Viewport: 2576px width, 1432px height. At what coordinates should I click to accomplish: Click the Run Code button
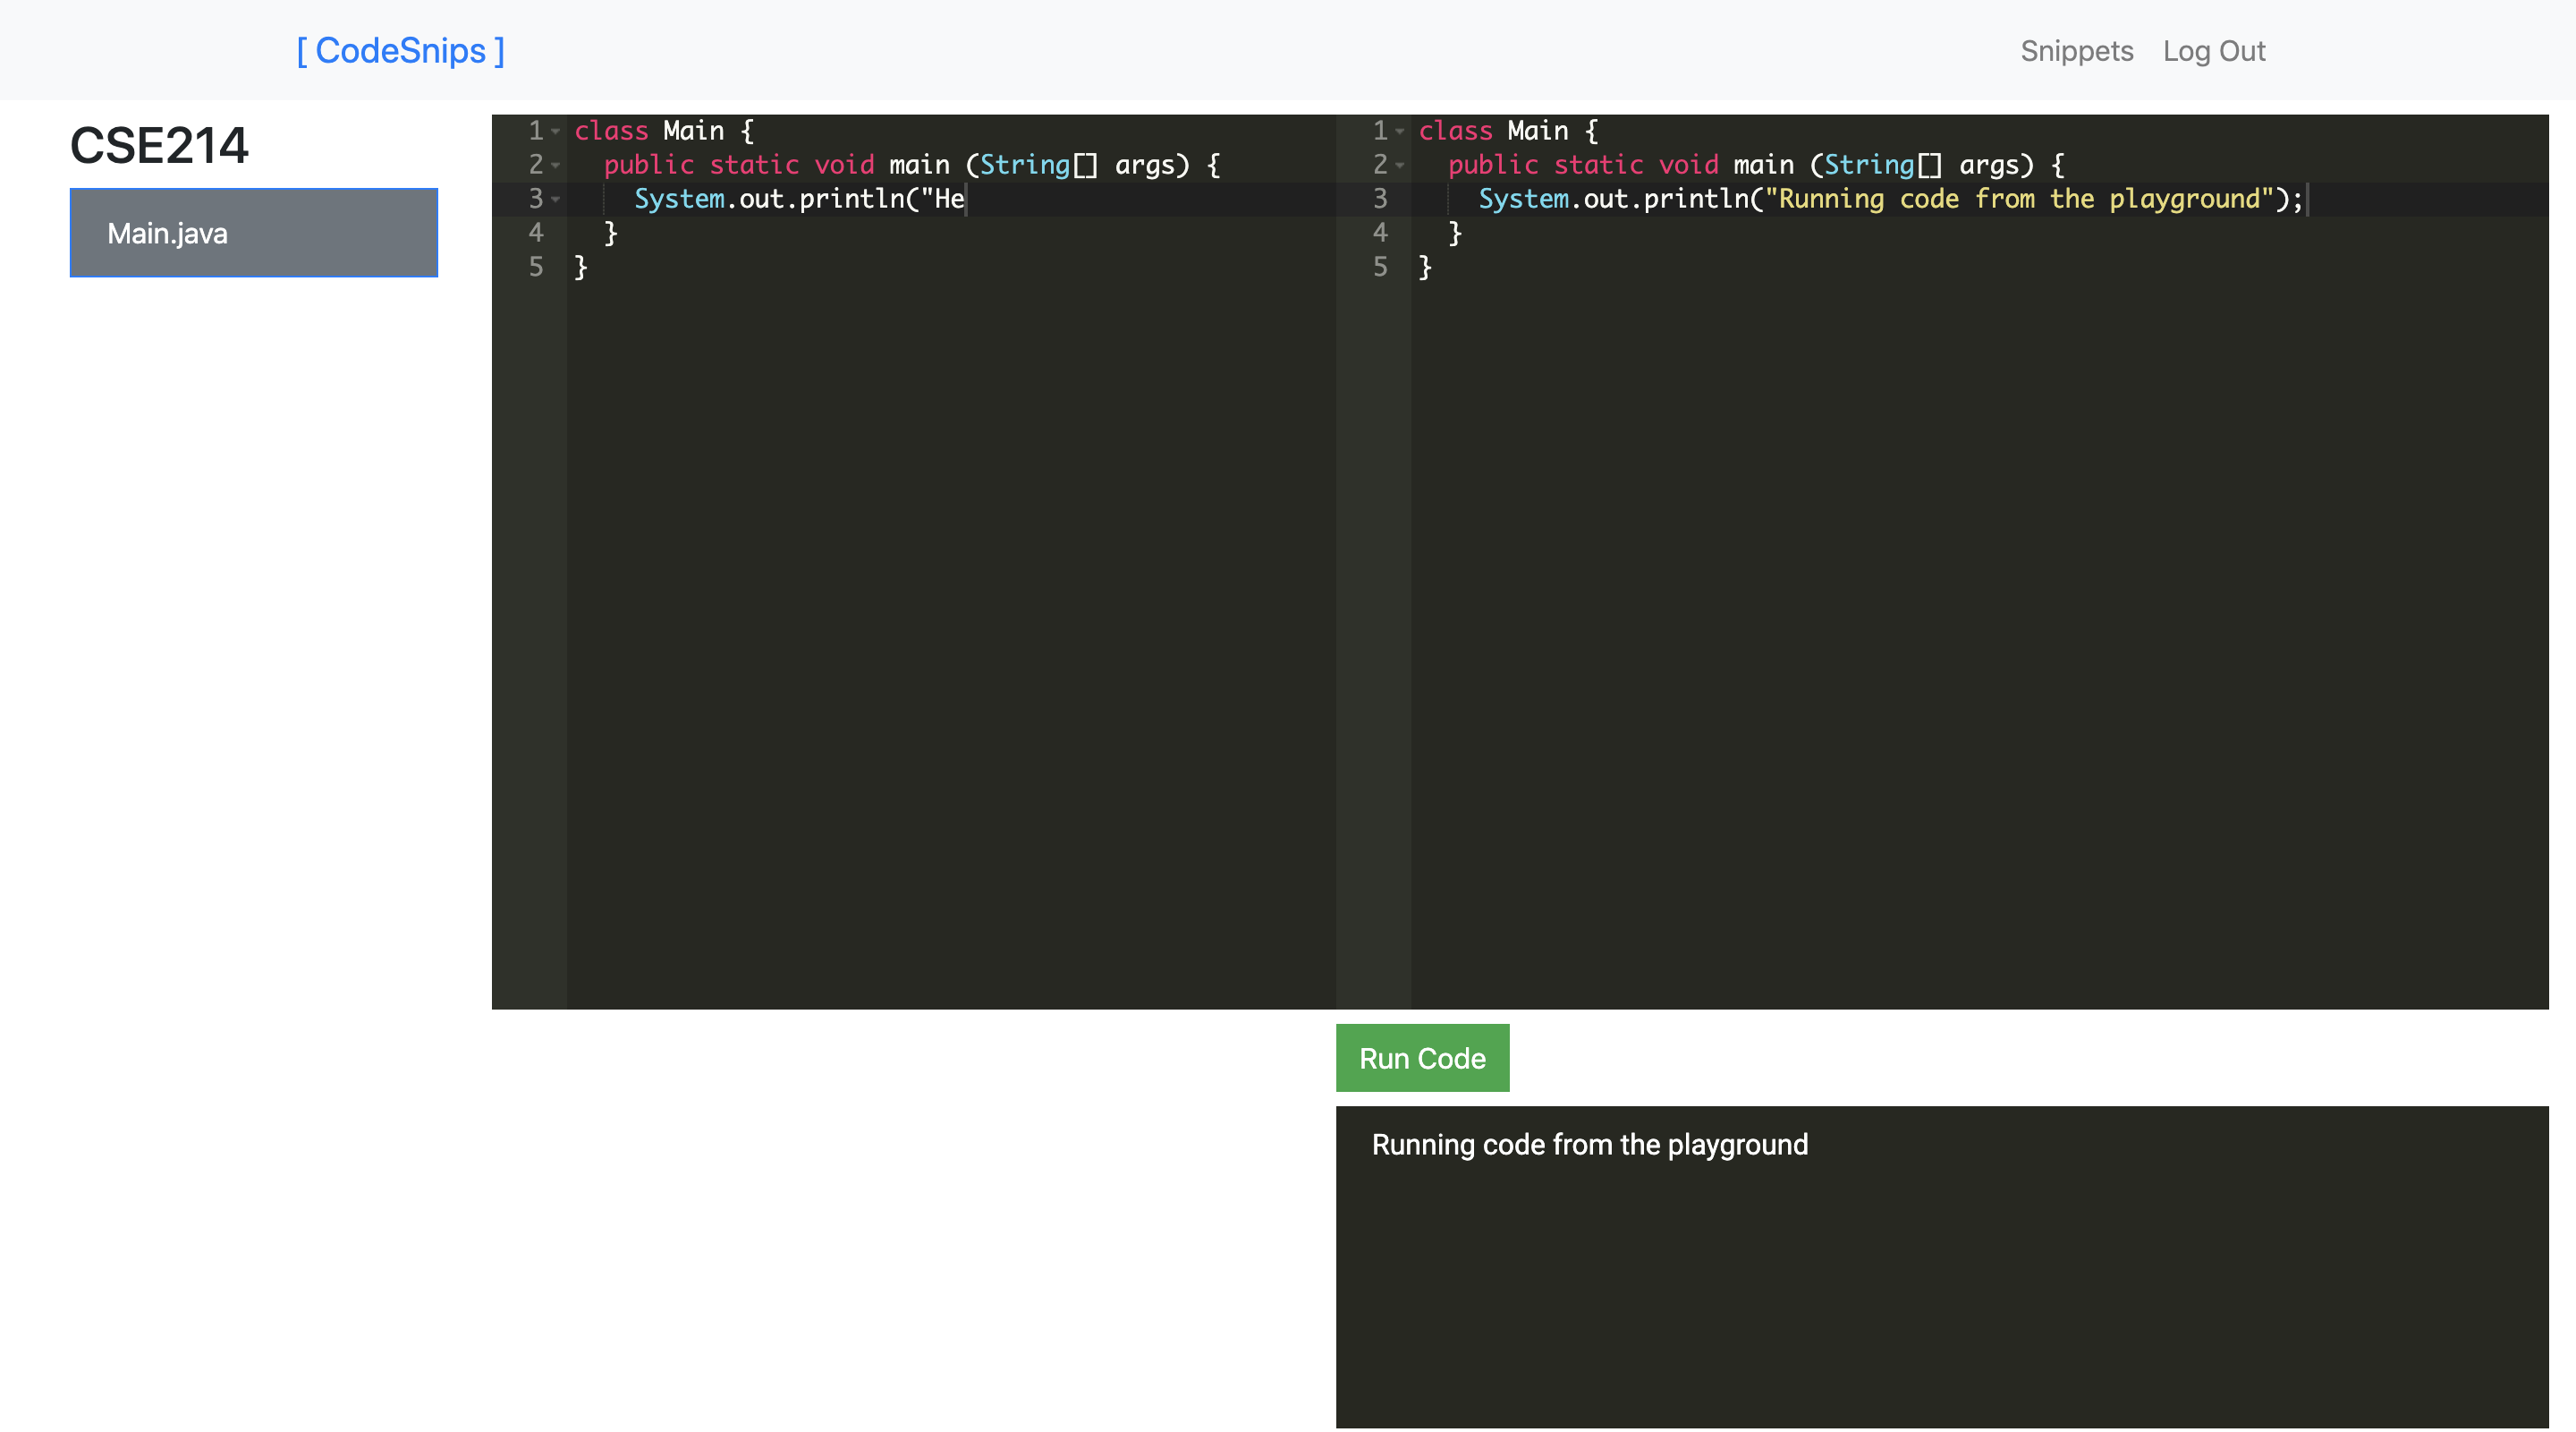pos(1421,1058)
